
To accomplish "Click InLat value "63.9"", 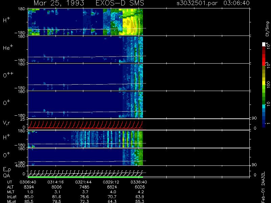I will pyautogui.click(x=140, y=197).
